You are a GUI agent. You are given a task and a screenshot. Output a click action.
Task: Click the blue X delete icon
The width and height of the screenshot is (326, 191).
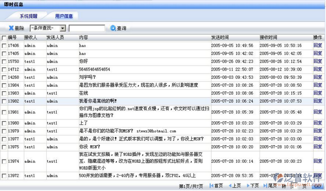tap(11, 28)
